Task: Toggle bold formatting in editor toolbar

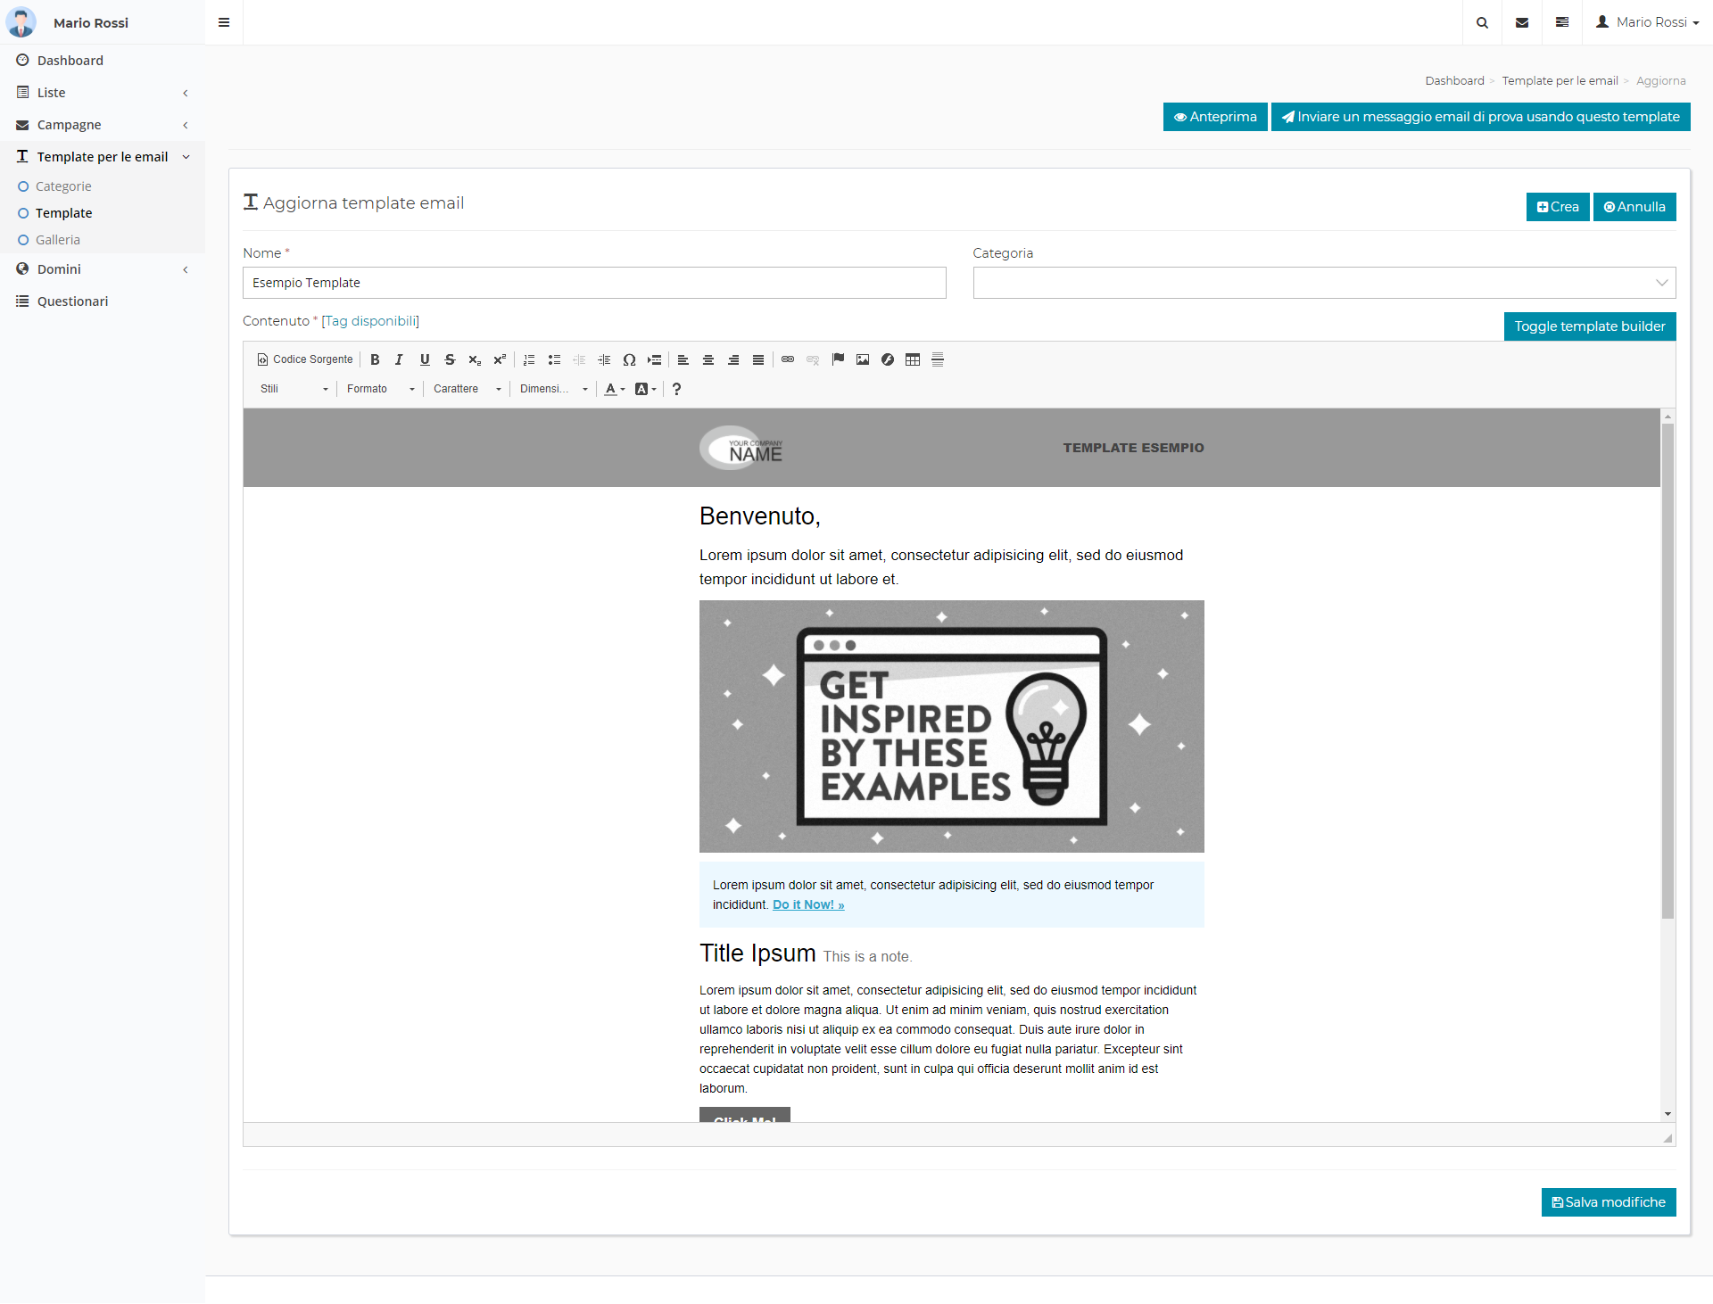Action: click(x=375, y=359)
